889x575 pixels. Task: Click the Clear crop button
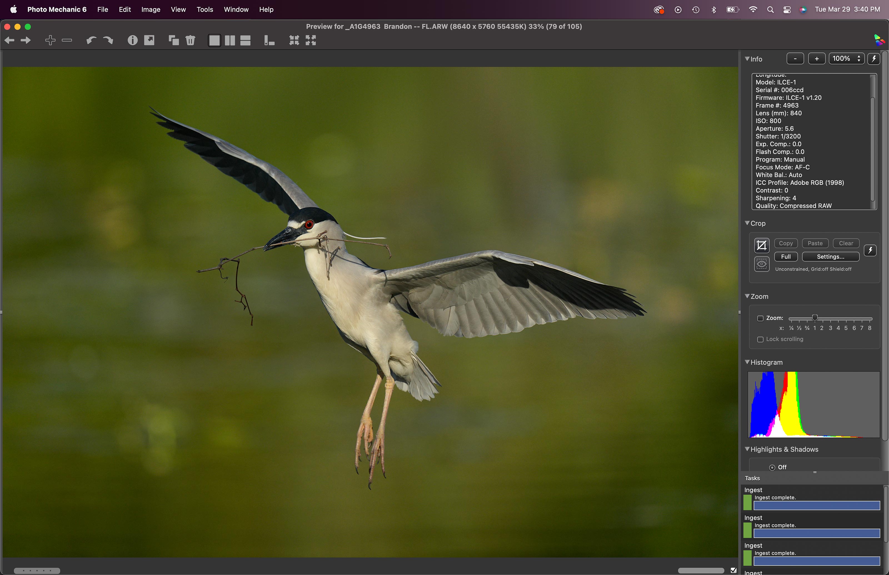click(x=846, y=243)
